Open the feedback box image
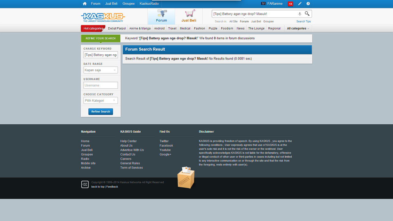 click(x=186, y=178)
